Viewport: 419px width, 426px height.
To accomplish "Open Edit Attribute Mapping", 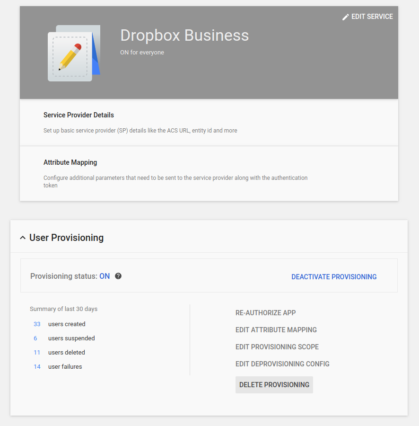I will 276,330.
